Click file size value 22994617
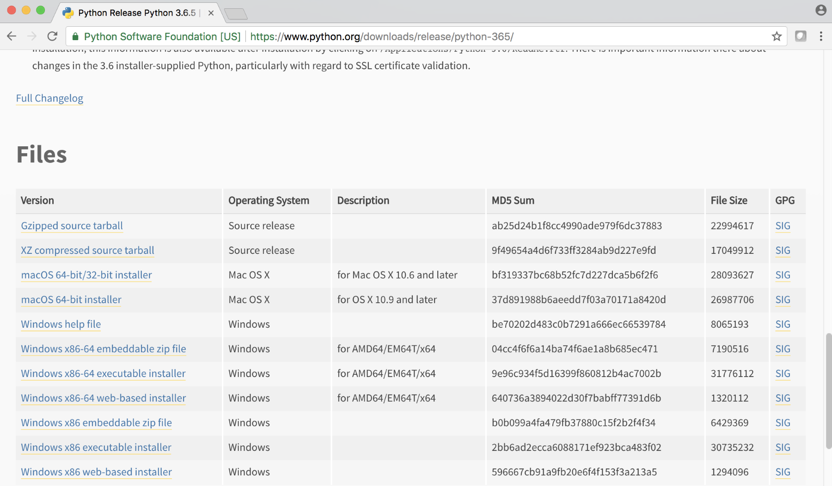This screenshot has height=486, width=832. pos(732,226)
